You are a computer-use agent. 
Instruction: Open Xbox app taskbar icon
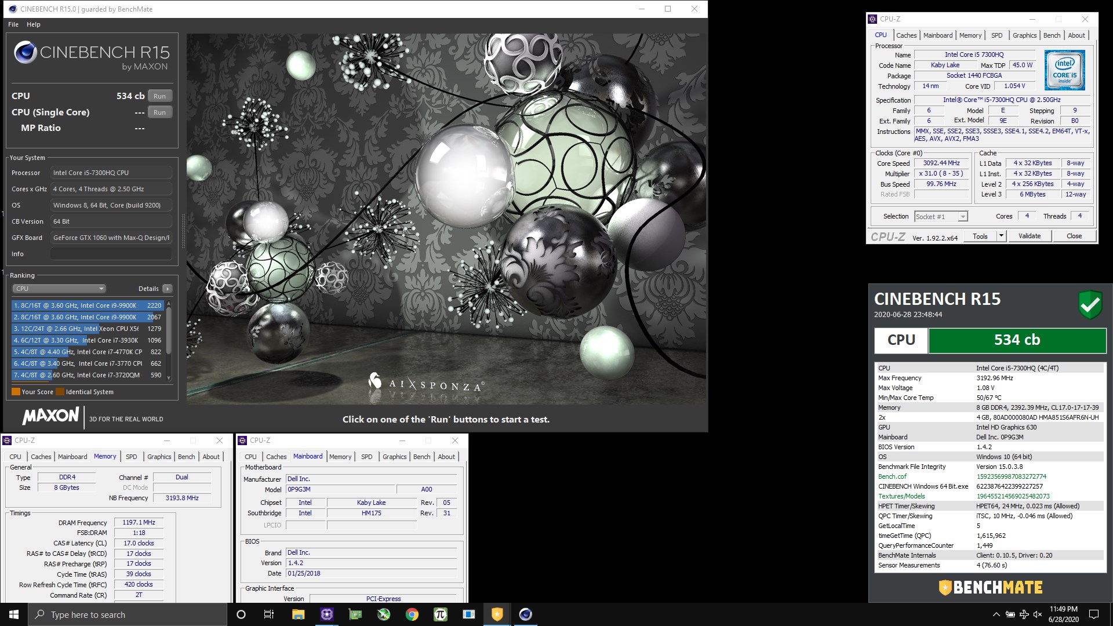[x=384, y=614]
